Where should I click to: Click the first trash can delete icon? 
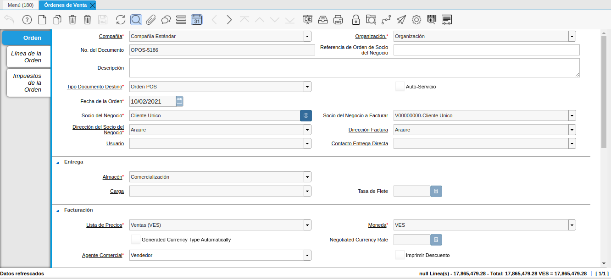click(x=72, y=20)
